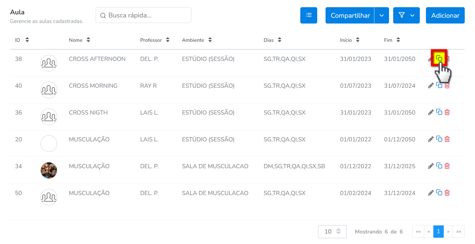Change the rows-per-page value of 10
The image size is (475, 244).
click(x=332, y=232)
